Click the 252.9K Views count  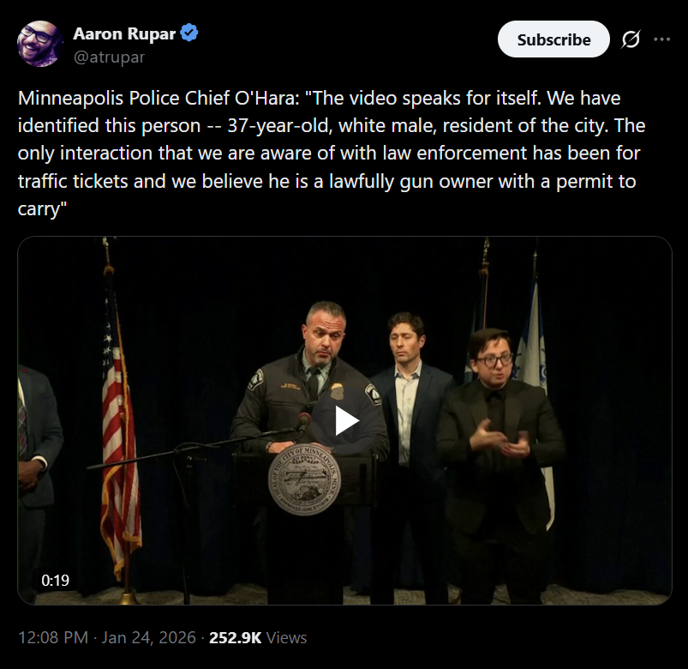coord(258,638)
